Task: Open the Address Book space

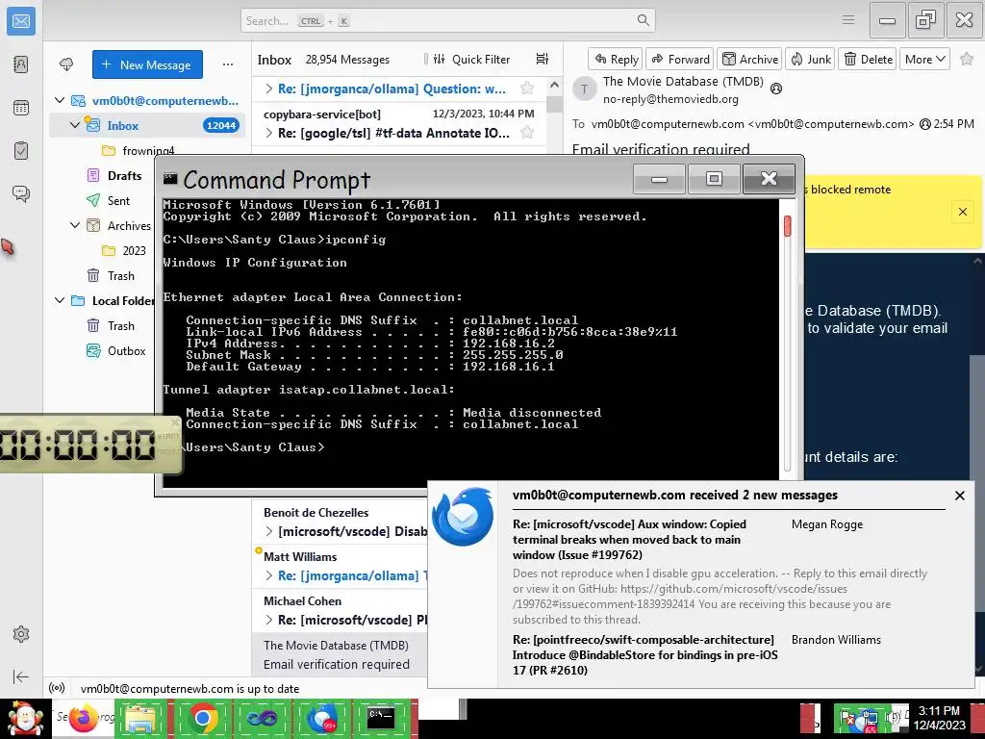Action: (21, 64)
